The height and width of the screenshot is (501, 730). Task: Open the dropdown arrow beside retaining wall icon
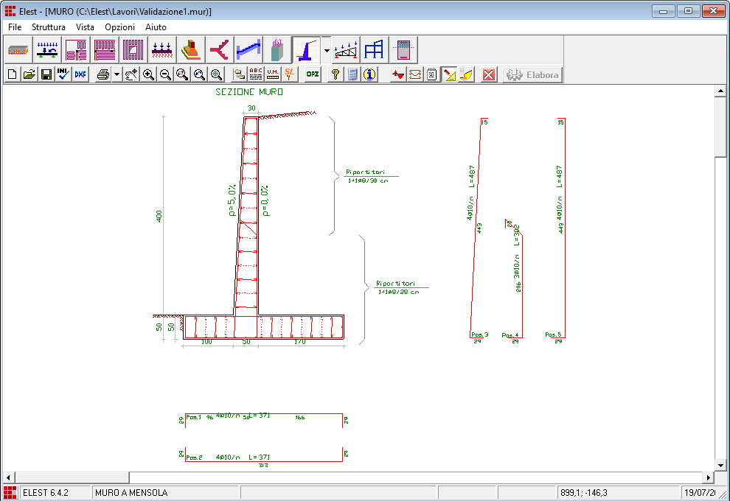pos(326,49)
